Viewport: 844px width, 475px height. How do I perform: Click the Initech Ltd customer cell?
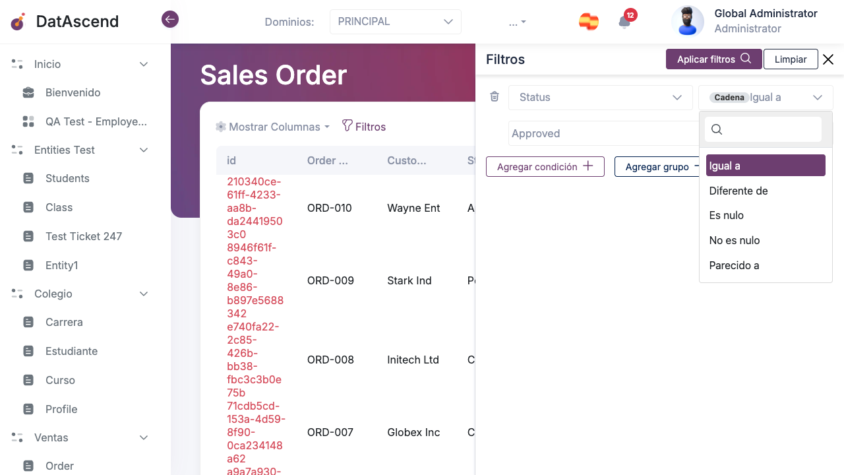pos(413,360)
